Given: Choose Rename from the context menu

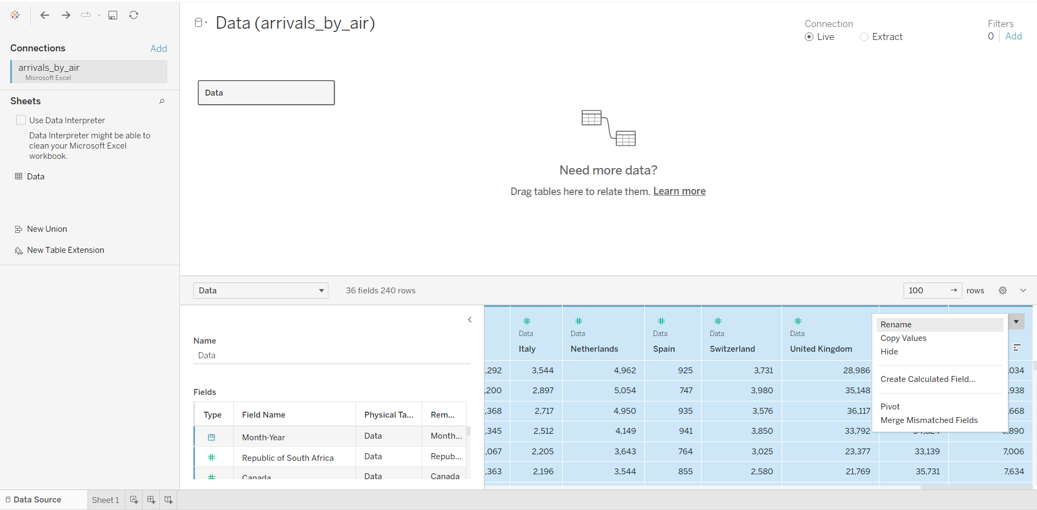Looking at the screenshot, I should pos(896,325).
